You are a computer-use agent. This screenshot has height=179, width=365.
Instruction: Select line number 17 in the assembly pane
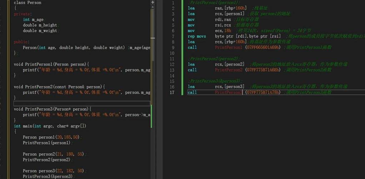tap(172, 92)
